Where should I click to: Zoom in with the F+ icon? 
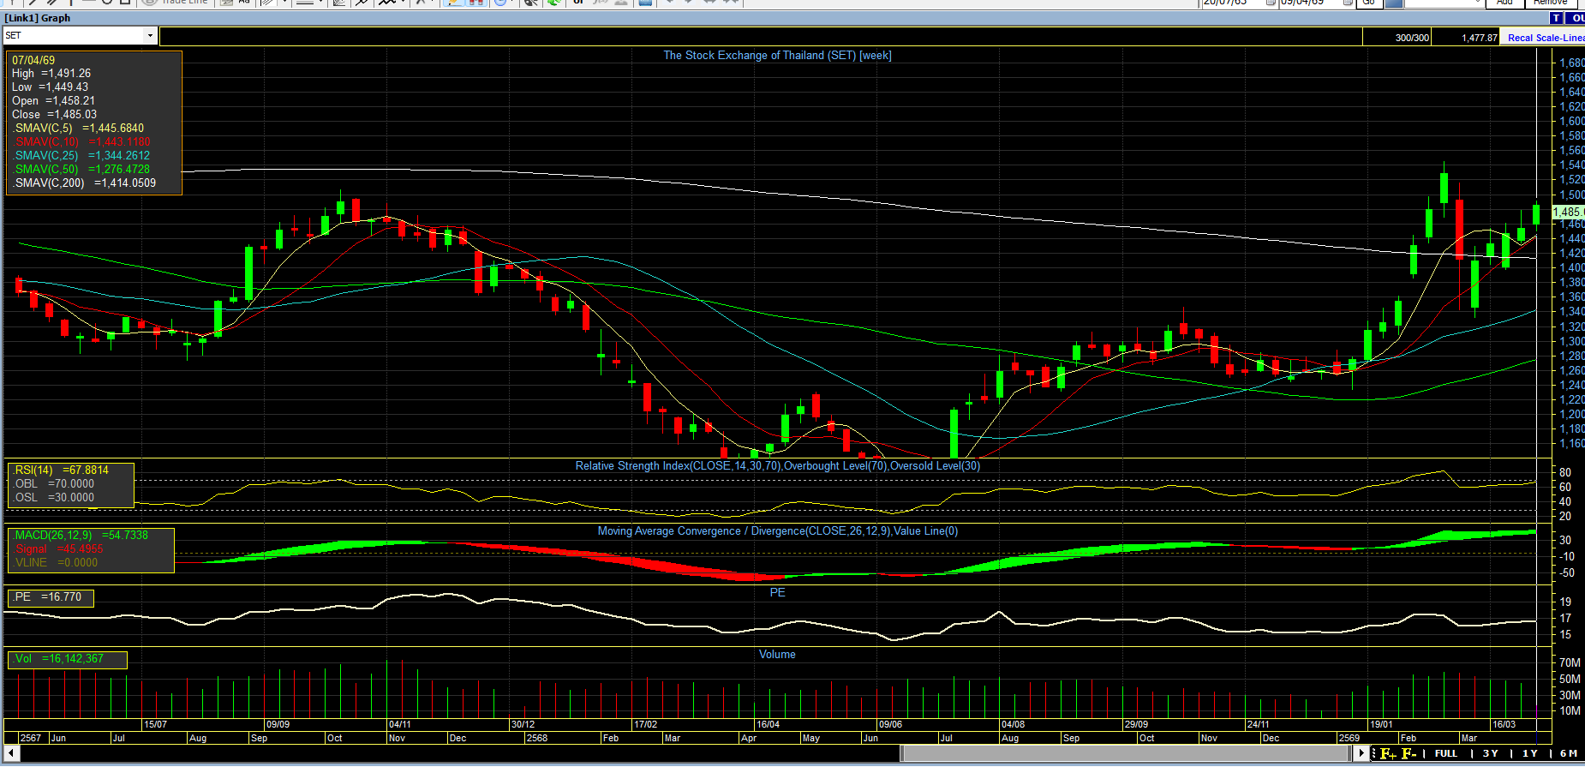coord(1388,753)
